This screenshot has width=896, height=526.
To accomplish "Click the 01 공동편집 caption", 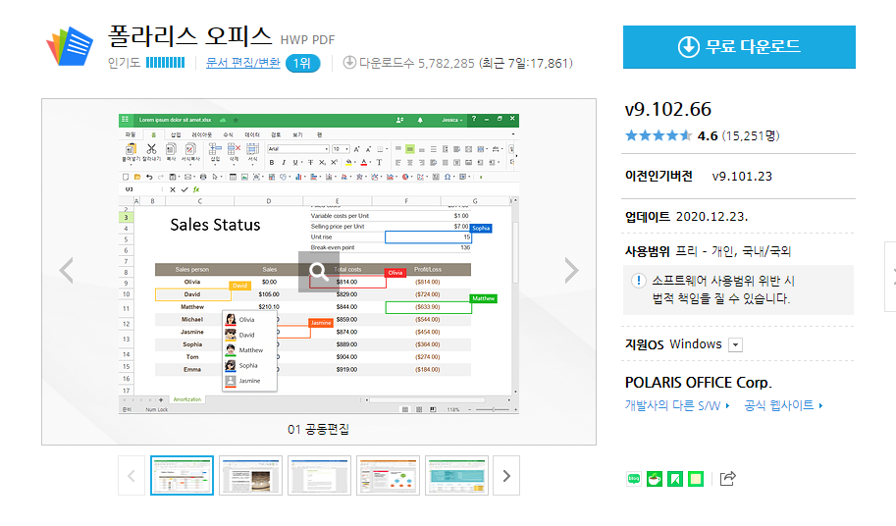I will [318, 429].
